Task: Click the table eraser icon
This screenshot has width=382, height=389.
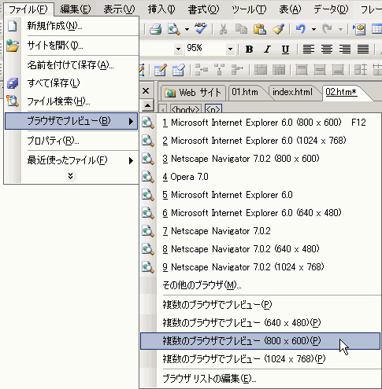Action: click(179, 70)
